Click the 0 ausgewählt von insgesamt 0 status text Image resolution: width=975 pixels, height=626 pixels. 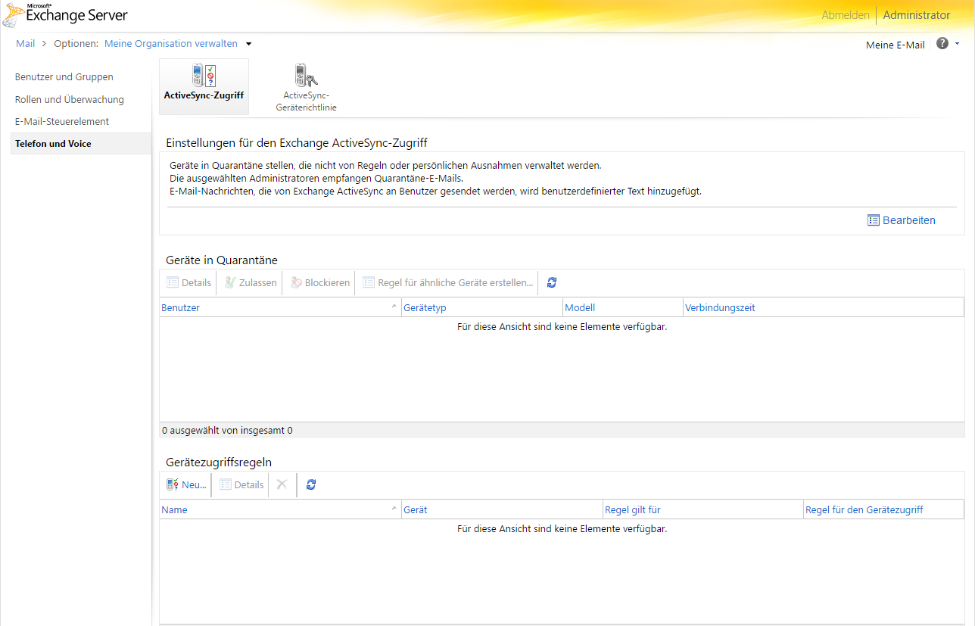click(227, 431)
